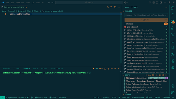Click the Commit button
Screen dimensions: 176x99
(x=144, y=20)
